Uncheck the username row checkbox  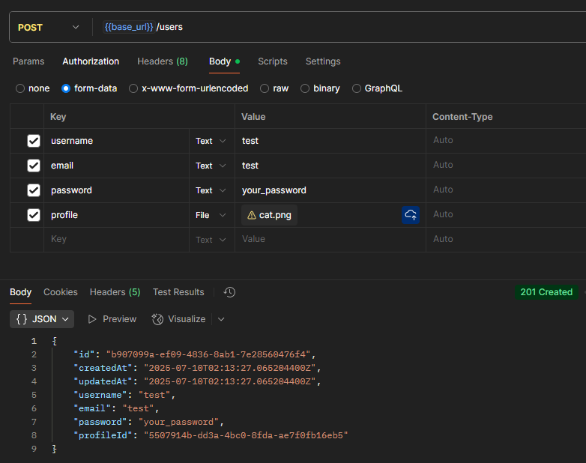33,141
